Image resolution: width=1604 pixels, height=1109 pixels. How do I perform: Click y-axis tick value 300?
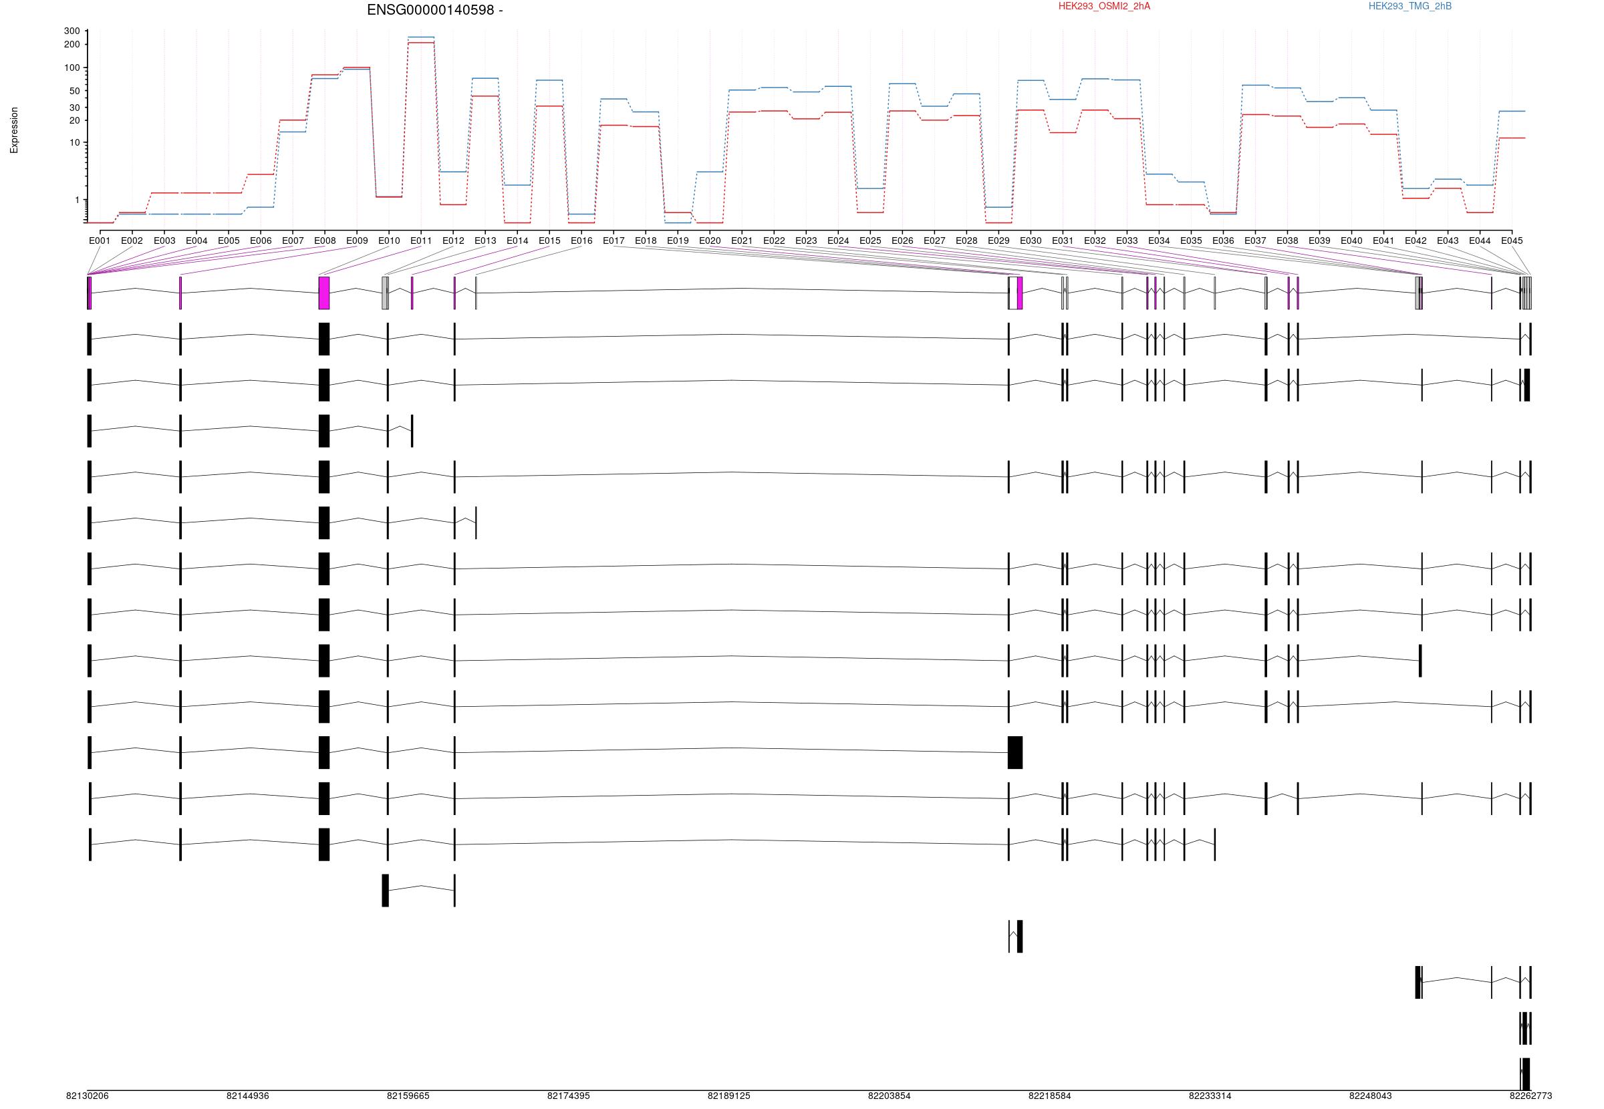coord(72,31)
